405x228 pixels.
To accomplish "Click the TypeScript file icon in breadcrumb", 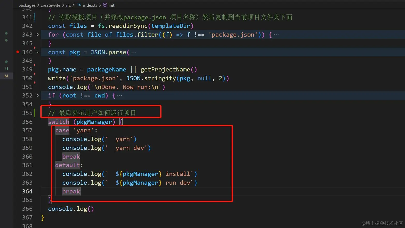I will click(x=79, y=5).
